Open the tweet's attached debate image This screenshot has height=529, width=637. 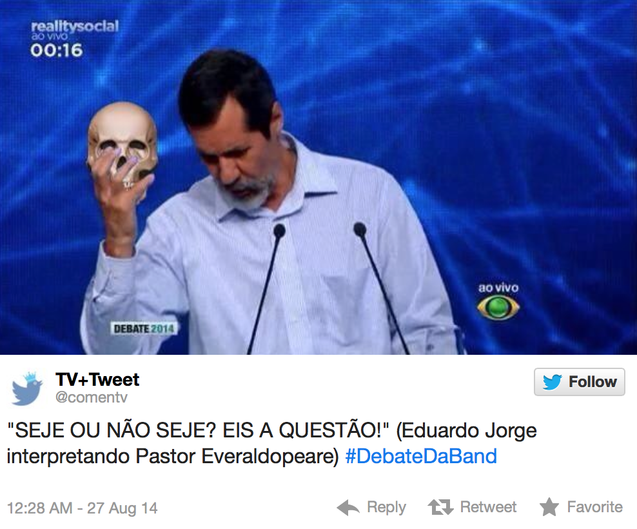point(318,177)
